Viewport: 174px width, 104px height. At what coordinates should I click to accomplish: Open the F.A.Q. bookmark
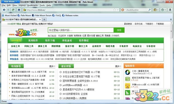tap(57, 15)
